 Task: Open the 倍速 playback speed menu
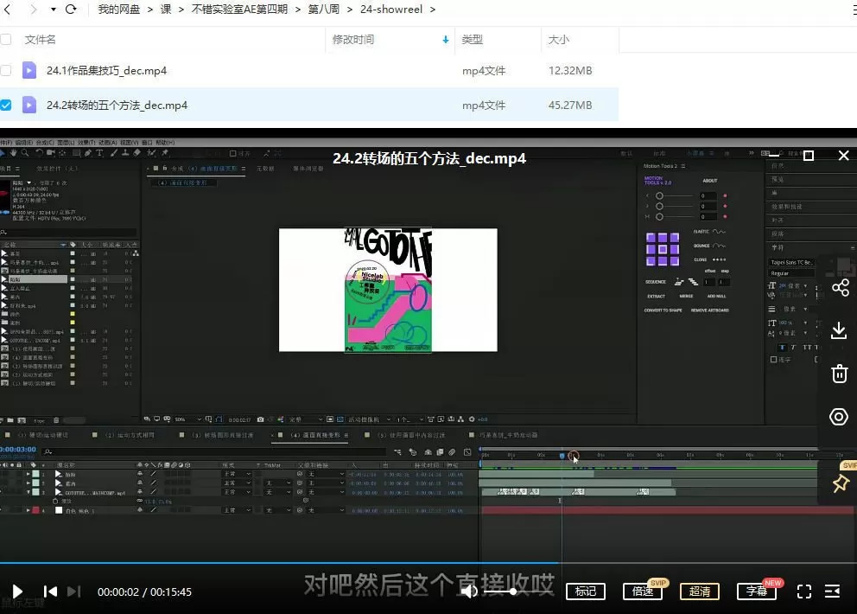pos(642,592)
